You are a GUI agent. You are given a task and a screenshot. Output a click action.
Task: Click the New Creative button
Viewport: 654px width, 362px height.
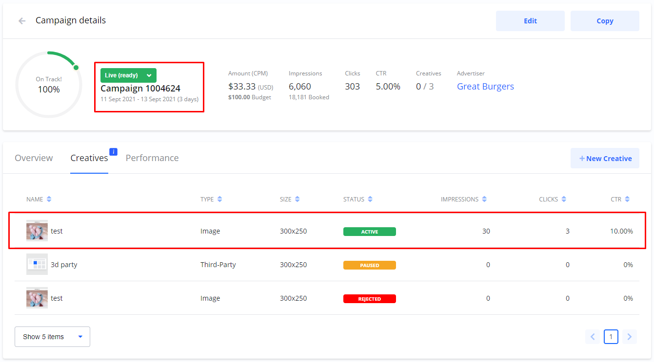pyautogui.click(x=605, y=159)
